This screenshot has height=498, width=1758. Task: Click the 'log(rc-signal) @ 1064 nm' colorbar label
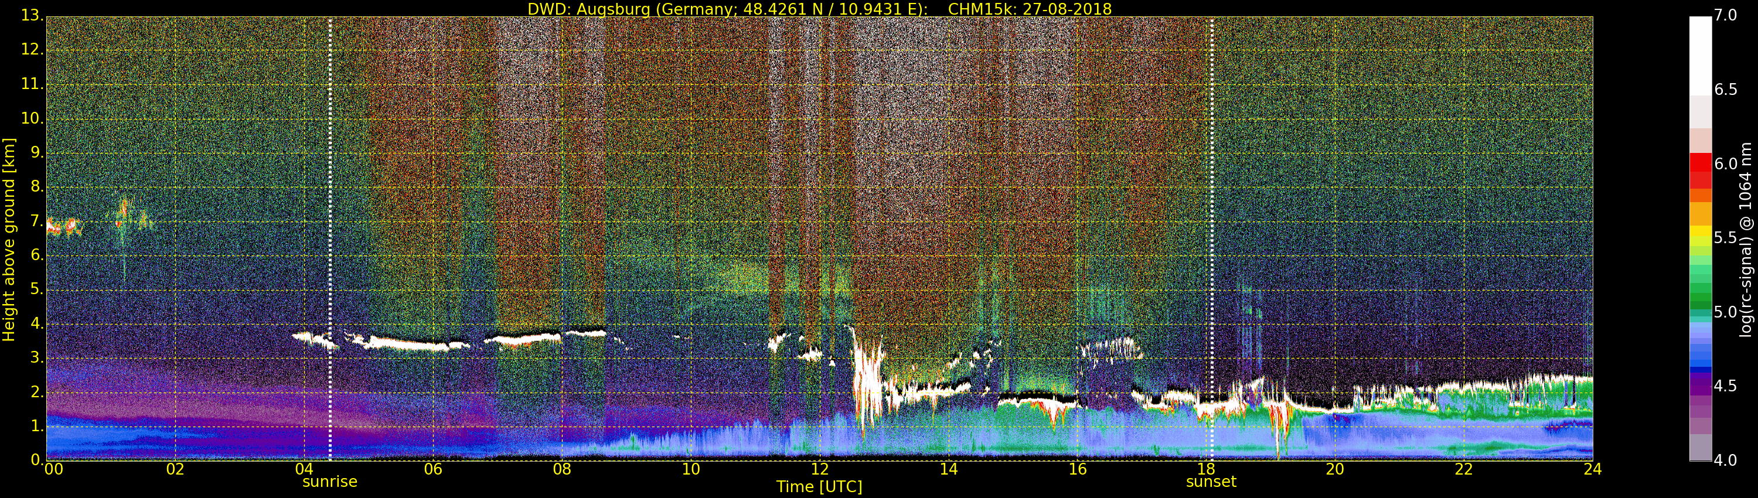[x=1745, y=240]
